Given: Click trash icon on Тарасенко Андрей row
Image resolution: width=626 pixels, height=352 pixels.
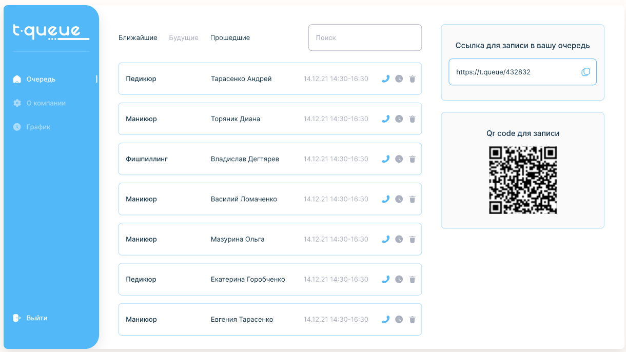Looking at the screenshot, I should pos(412,79).
